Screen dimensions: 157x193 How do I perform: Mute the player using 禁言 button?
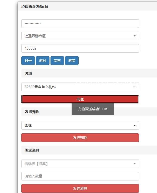coord(57,61)
